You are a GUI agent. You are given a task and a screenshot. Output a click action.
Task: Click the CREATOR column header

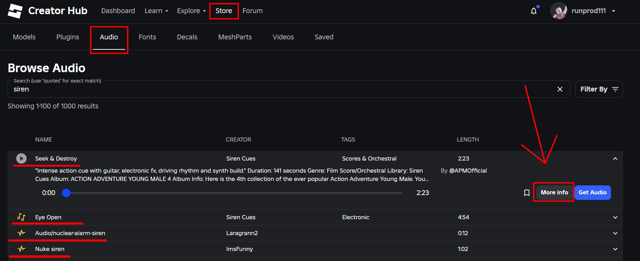tap(238, 139)
